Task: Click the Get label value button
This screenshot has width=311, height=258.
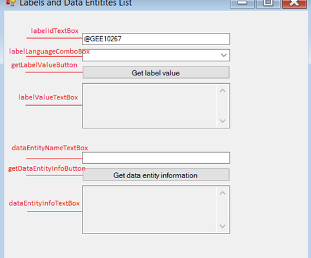Action: pos(156,73)
